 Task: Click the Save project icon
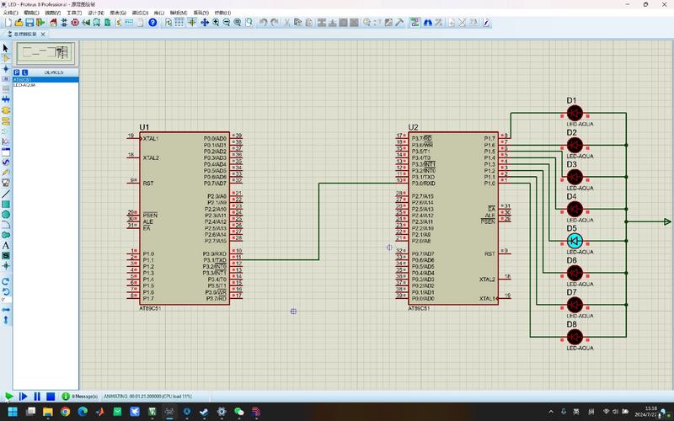click(31, 23)
